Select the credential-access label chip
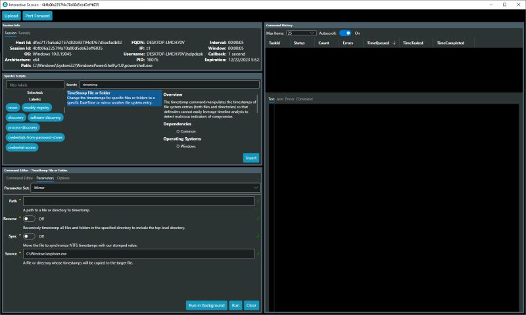 (x=22, y=148)
